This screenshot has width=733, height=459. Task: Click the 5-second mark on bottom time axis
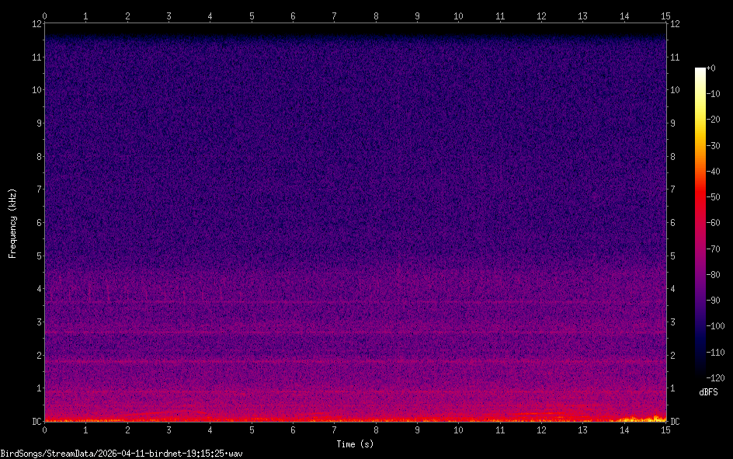click(x=252, y=429)
